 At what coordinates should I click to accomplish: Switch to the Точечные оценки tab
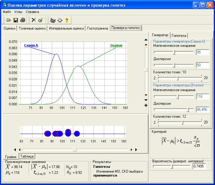(32, 28)
